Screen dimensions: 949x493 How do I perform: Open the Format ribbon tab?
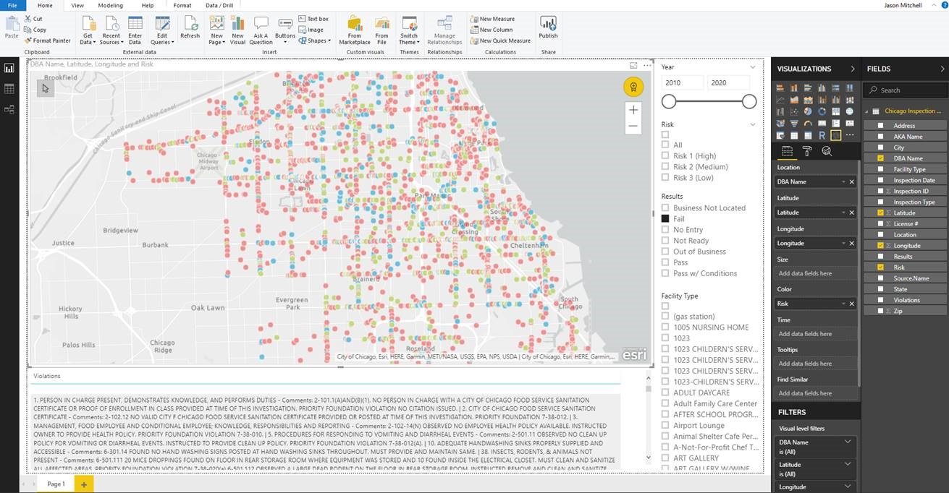[182, 5]
